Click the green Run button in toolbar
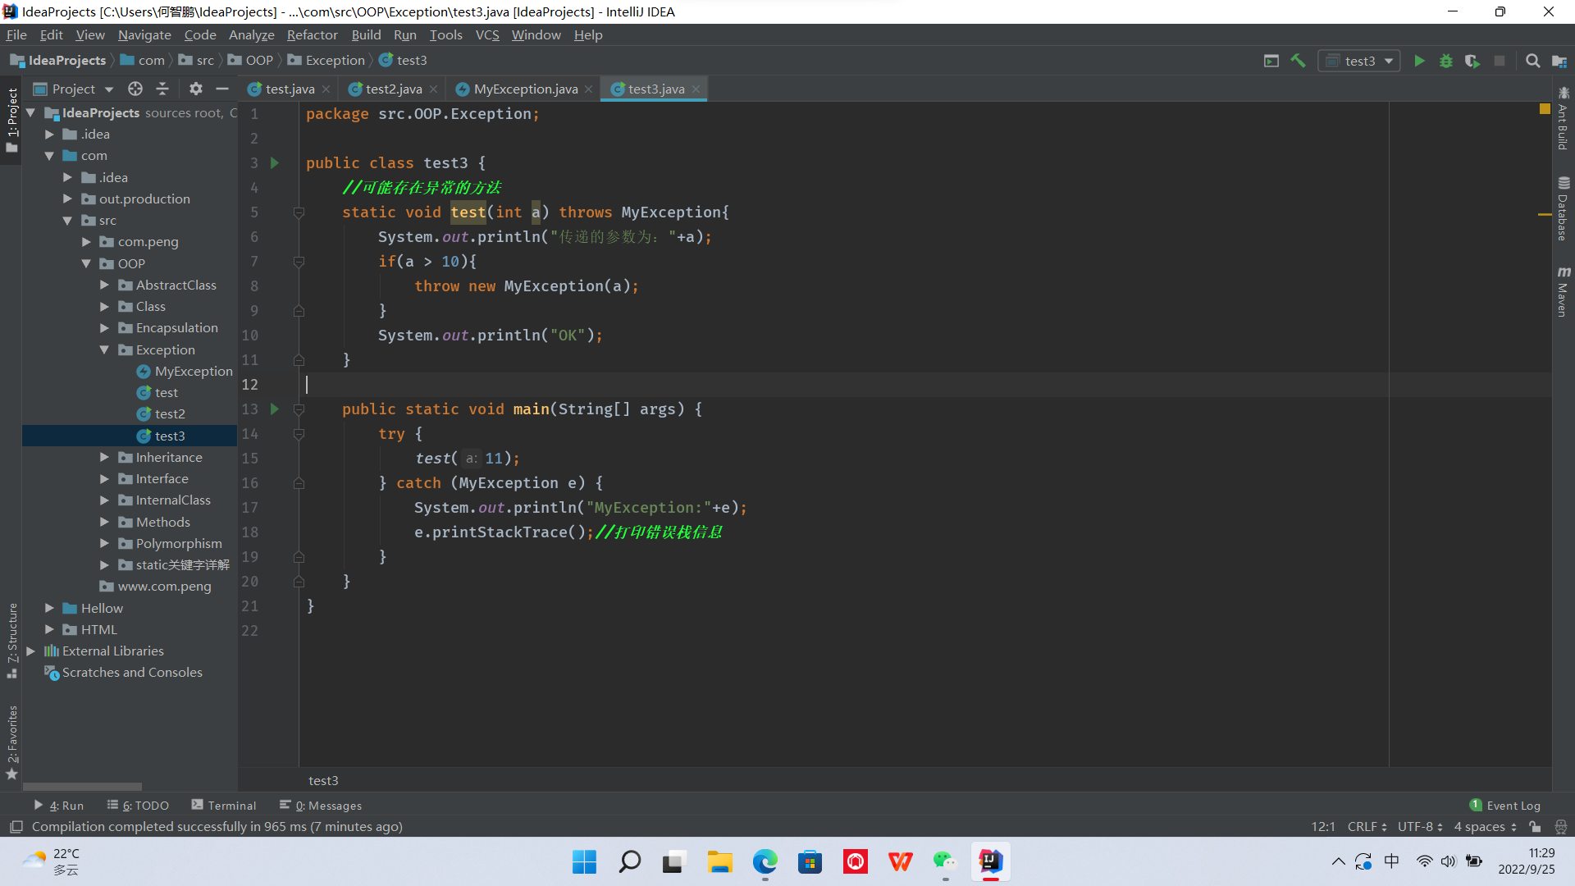 coord(1419,61)
